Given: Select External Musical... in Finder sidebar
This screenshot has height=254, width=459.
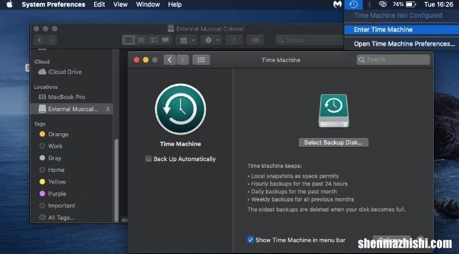Looking at the screenshot, I should [72, 109].
